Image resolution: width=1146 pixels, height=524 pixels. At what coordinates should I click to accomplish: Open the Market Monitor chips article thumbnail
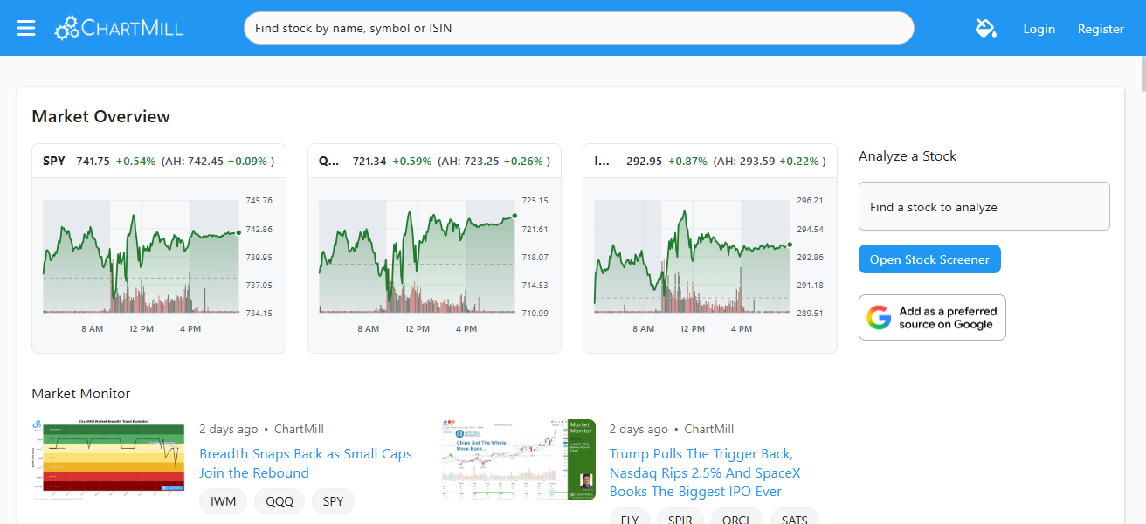(x=519, y=459)
